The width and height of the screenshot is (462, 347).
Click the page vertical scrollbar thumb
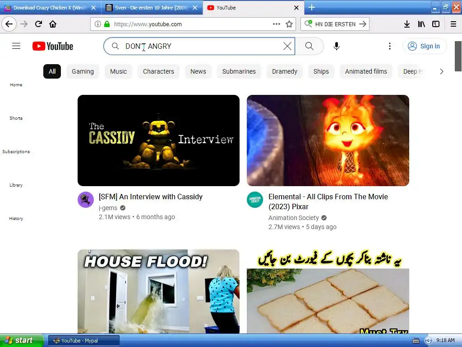click(458, 56)
